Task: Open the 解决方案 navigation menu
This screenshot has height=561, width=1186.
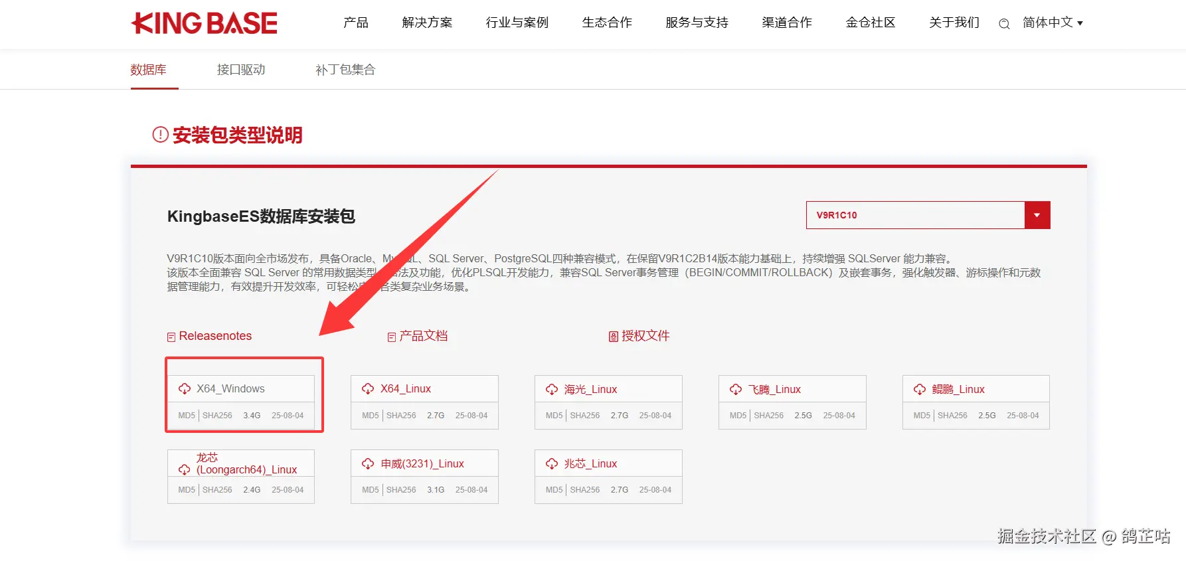Action: tap(427, 23)
